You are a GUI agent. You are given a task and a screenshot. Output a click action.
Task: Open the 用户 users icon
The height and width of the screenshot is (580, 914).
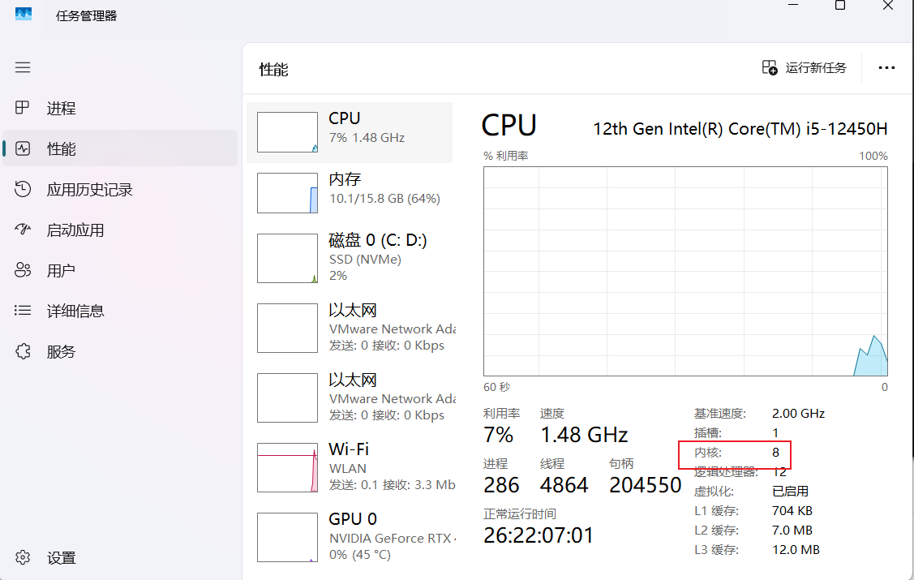coord(23,270)
